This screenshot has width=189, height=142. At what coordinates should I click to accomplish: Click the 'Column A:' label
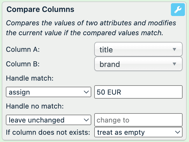(23, 49)
